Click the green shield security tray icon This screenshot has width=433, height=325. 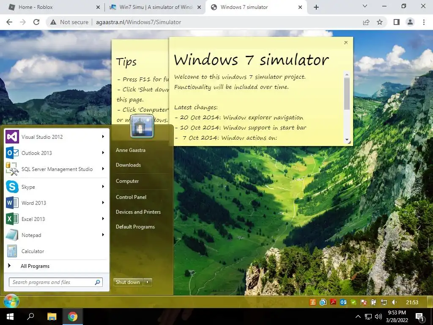coord(353,302)
